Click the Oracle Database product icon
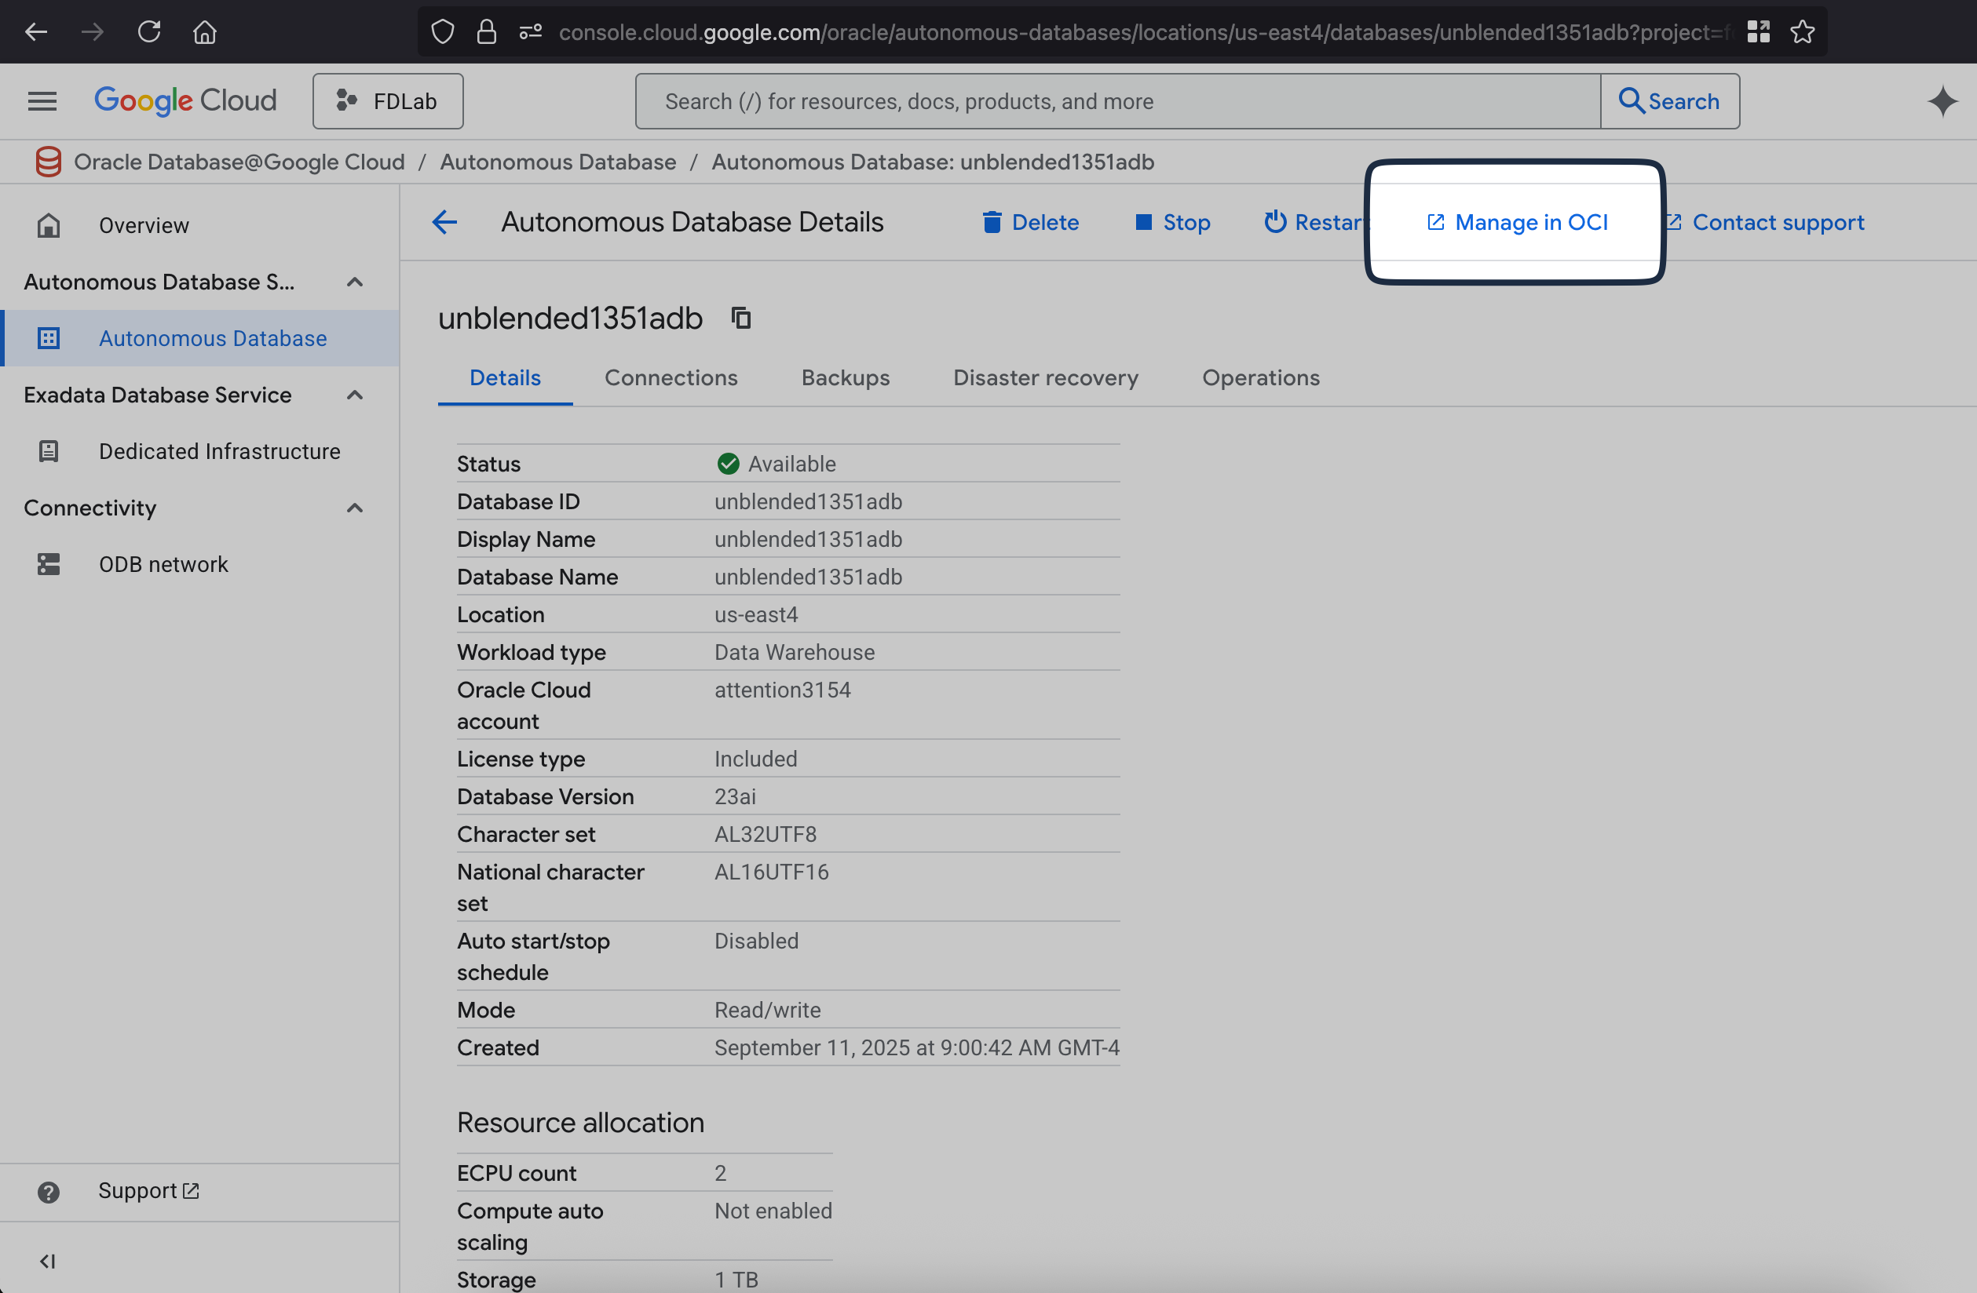 click(48, 162)
